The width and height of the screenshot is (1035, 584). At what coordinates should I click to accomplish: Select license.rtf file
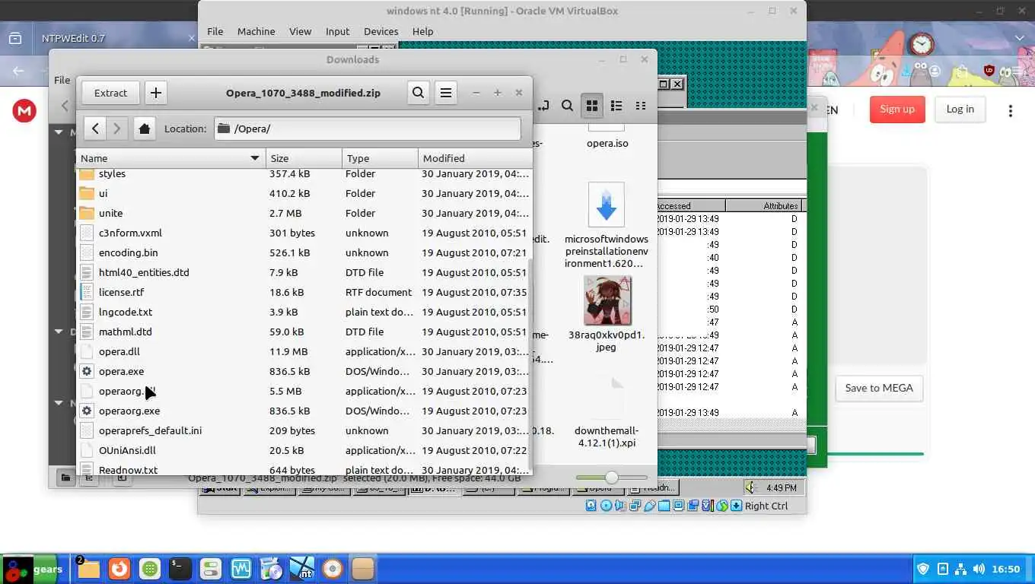(304, 292)
